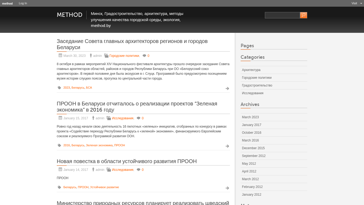Open the Заседание Совета post via its arrow icon
Viewport: 364px width, 205px height.
(x=227, y=88)
